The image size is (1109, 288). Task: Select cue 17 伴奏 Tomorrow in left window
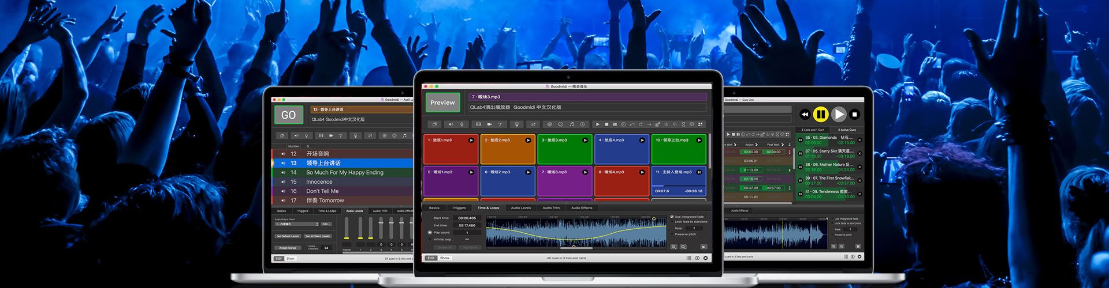(343, 200)
